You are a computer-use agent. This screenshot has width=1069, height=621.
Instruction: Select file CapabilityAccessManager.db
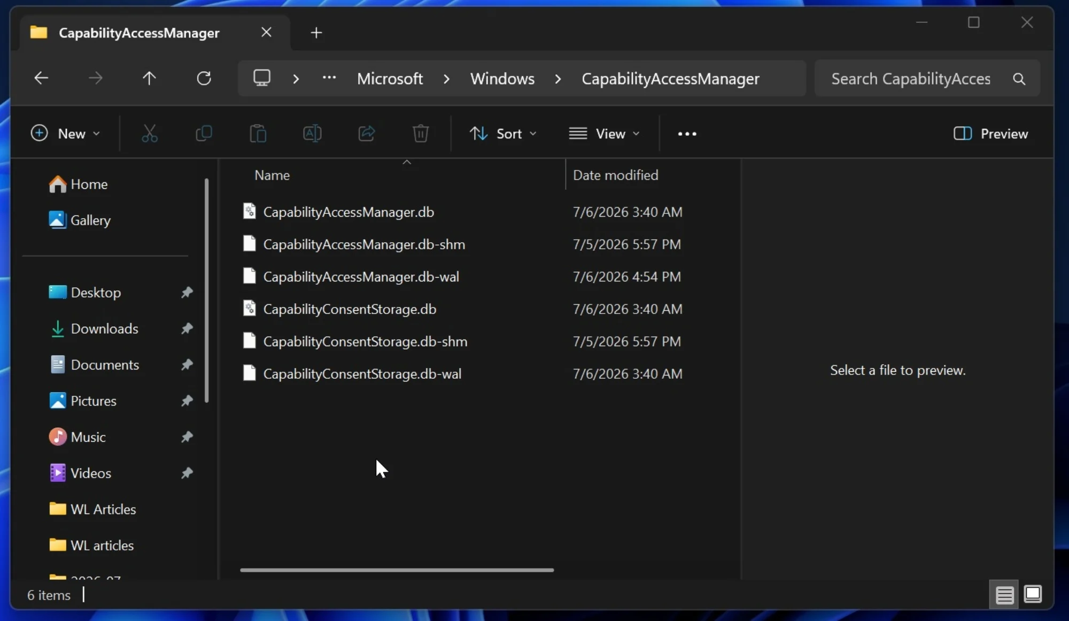pos(348,212)
